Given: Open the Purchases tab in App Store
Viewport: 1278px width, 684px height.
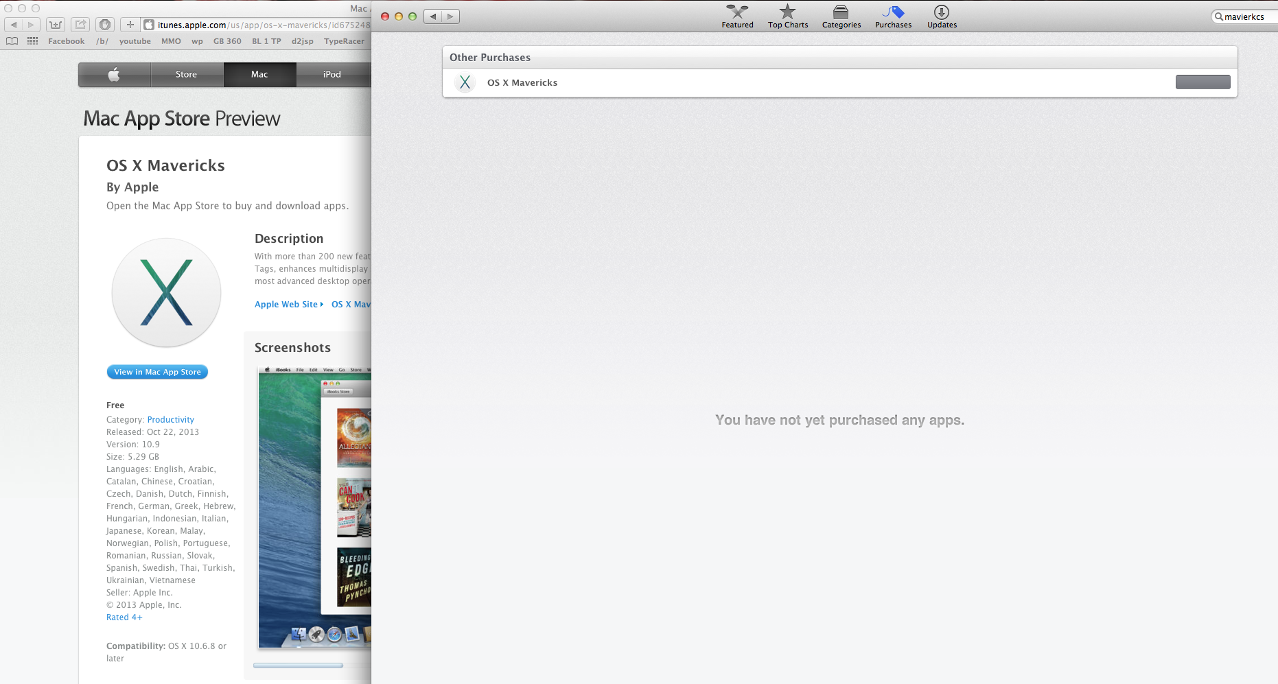Looking at the screenshot, I should [x=893, y=16].
